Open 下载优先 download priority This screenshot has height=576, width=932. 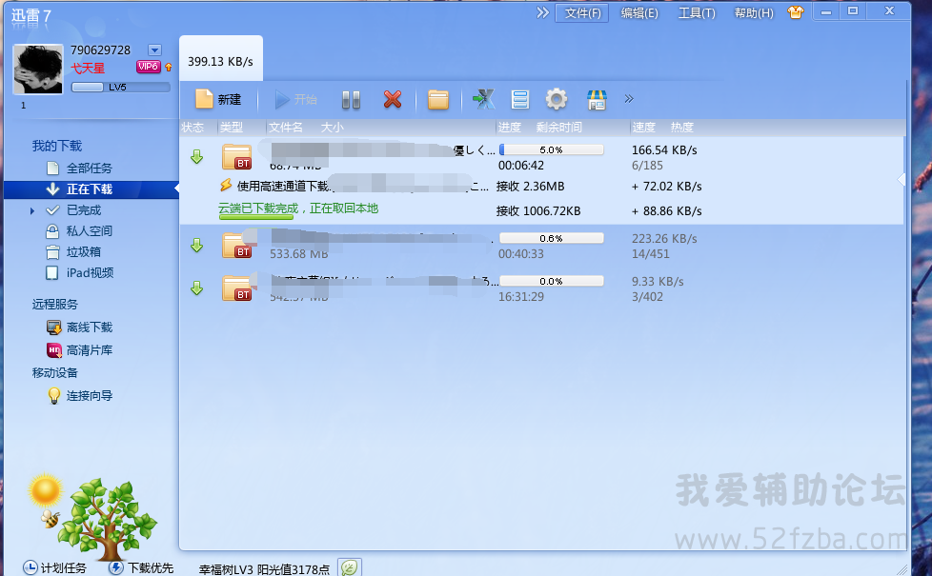pyautogui.click(x=141, y=567)
